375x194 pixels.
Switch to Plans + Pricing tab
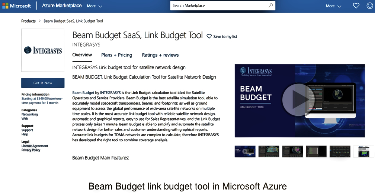point(117,55)
